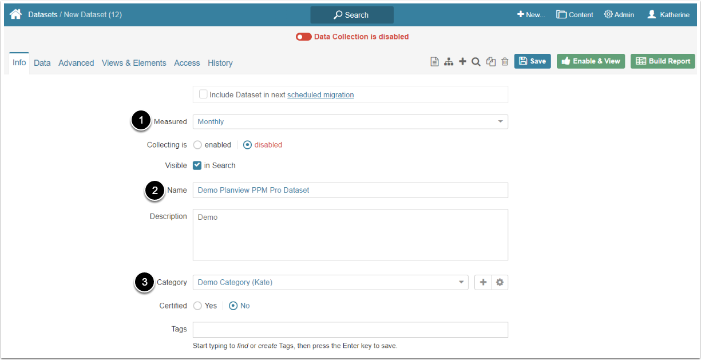Open the Category dropdown
The image size is (701, 360).
point(330,282)
